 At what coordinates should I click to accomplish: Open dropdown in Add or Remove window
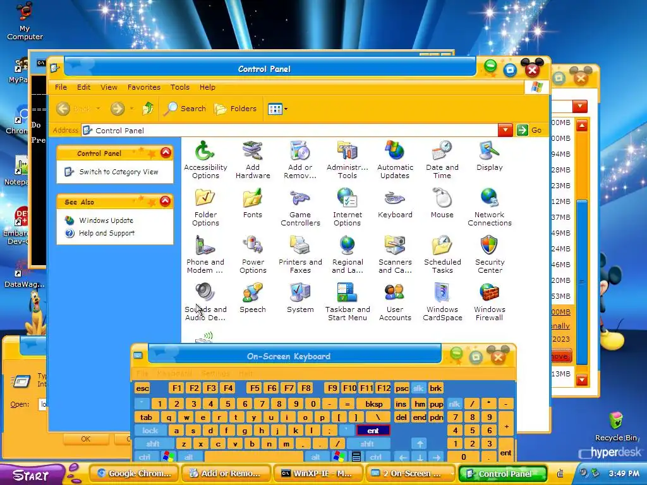point(580,106)
